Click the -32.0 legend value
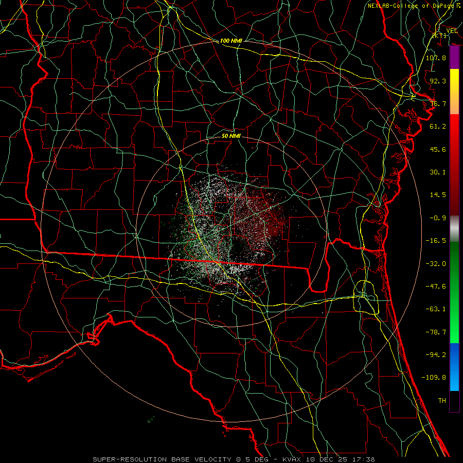This screenshot has height=463, width=463. pyautogui.click(x=436, y=264)
